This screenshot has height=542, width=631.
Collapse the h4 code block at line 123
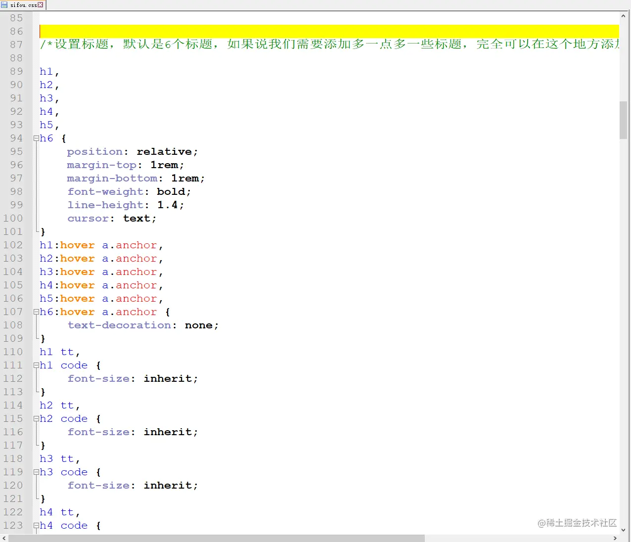coord(36,526)
